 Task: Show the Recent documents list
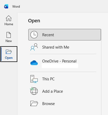pos(65,35)
